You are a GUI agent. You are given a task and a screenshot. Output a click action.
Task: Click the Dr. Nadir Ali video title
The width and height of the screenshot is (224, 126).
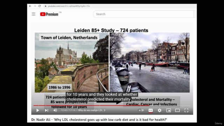tap(99, 120)
